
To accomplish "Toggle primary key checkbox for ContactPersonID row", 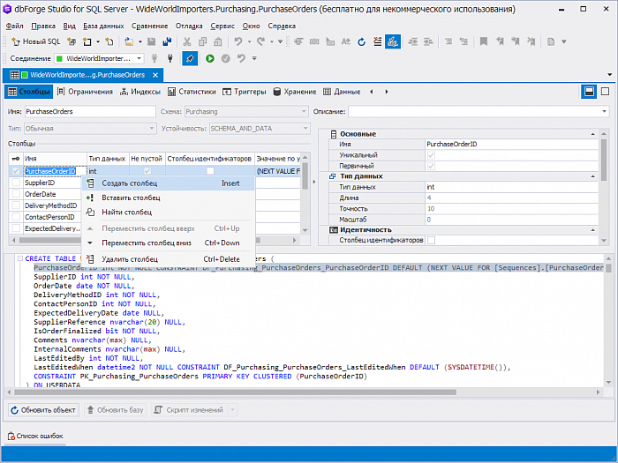I will (16, 217).
